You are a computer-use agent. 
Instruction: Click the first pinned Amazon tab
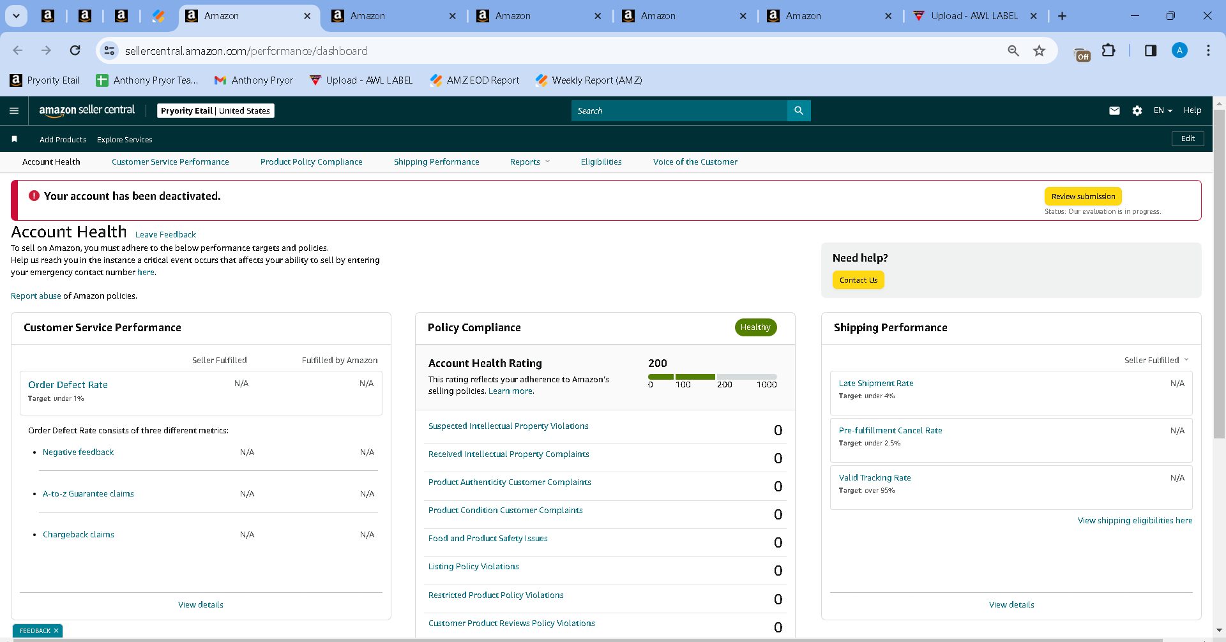tap(48, 16)
